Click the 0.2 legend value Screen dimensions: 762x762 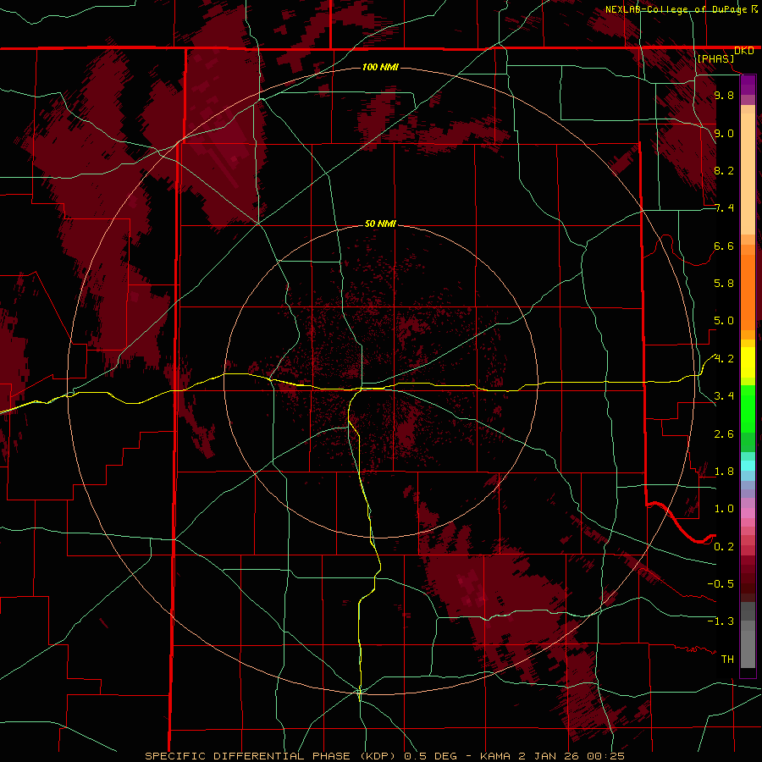[724, 547]
